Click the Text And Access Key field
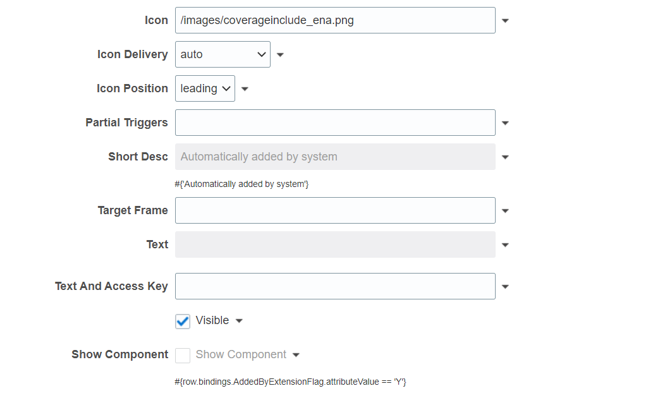 tap(335, 286)
